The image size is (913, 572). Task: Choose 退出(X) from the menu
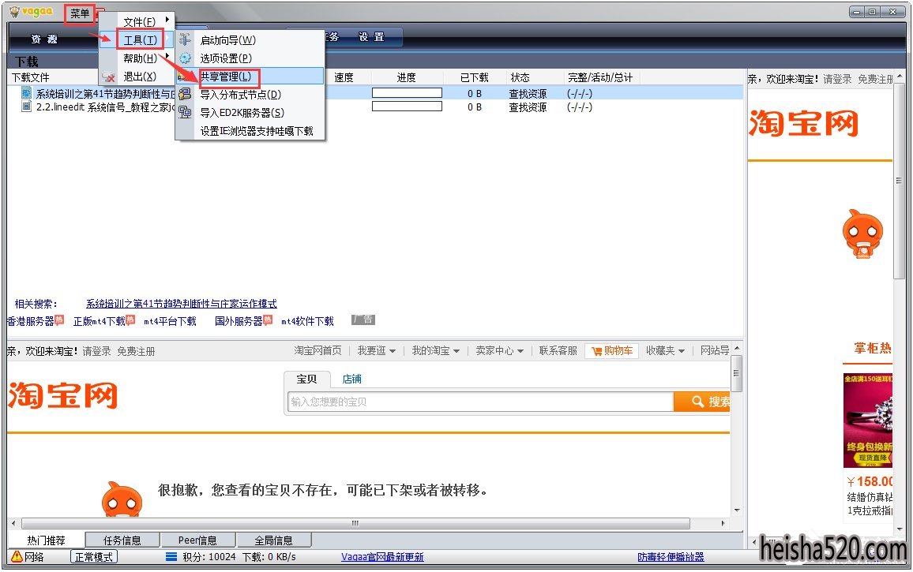click(140, 77)
